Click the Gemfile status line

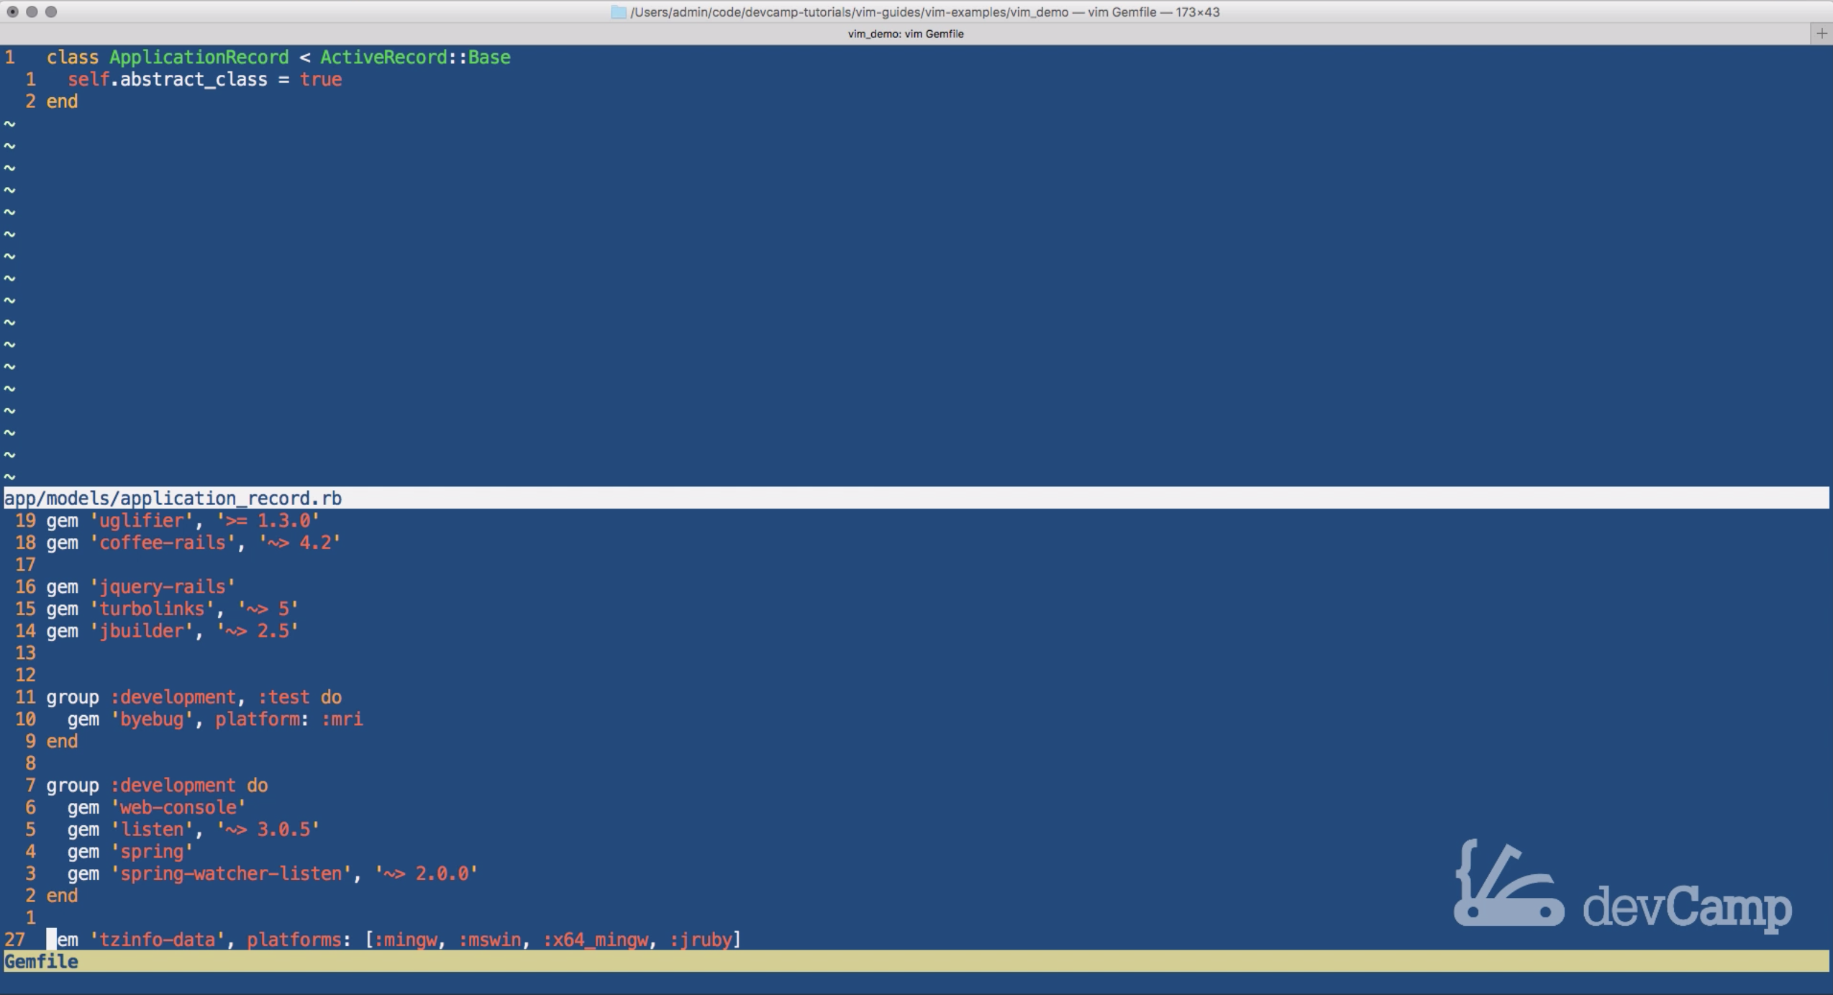pos(41,961)
